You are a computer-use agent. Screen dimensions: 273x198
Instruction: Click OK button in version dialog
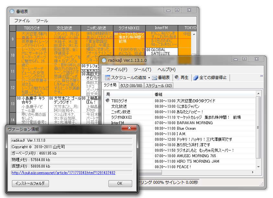tap(120, 183)
